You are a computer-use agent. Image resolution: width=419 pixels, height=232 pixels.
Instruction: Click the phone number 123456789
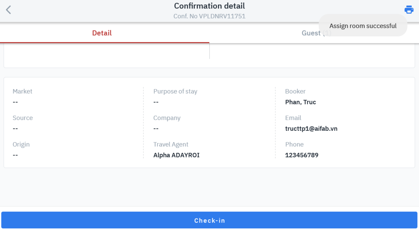302,155
